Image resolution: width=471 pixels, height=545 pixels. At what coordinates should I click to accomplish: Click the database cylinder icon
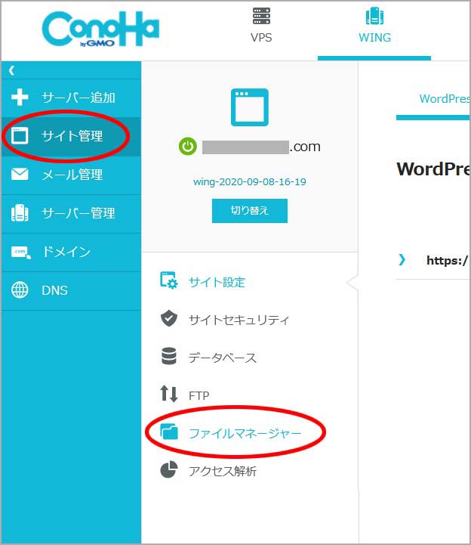[169, 356]
